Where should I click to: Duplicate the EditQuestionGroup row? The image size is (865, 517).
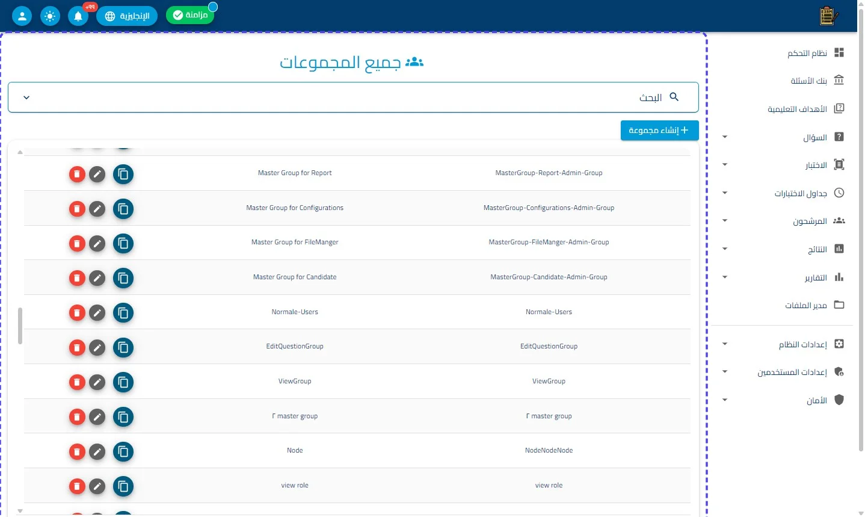pyautogui.click(x=123, y=348)
